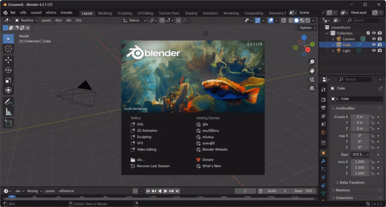Toggle X-ray display in viewport header

pyautogui.click(x=283, y=21)
